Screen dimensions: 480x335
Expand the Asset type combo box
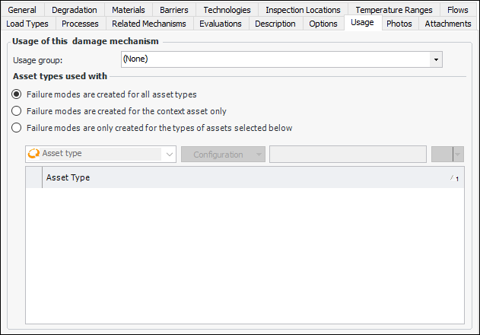point(168,154)
